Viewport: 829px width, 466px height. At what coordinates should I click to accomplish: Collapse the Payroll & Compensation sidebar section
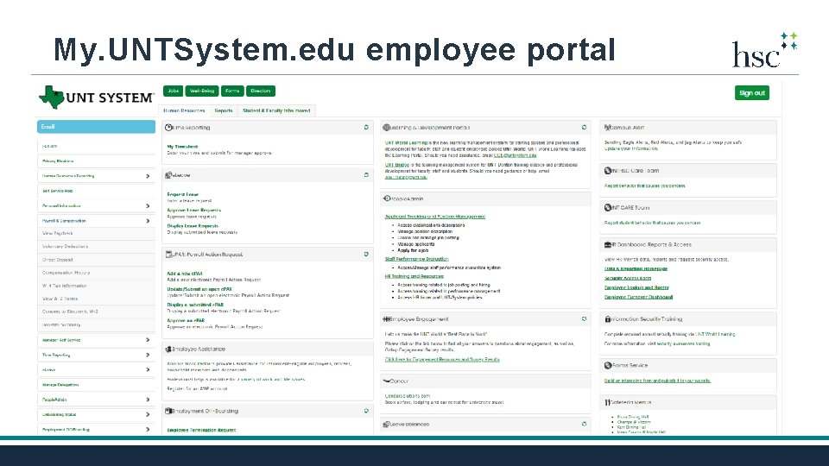pyautogui.click(x=148, y=221)
